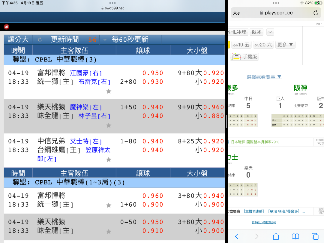324x243 pixels.
Task: Open pitcher link 江國豪[右]
Action: pyautogui.click(x=86, y=73)
